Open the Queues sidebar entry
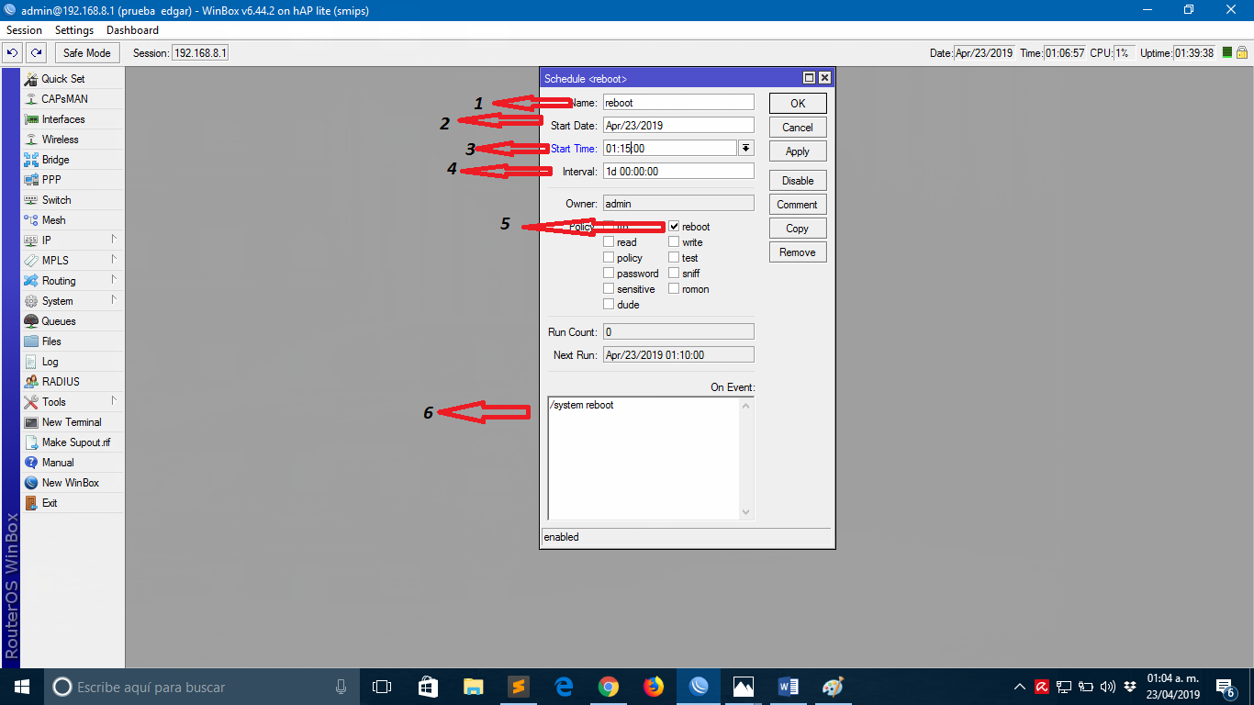 (58, 321)
